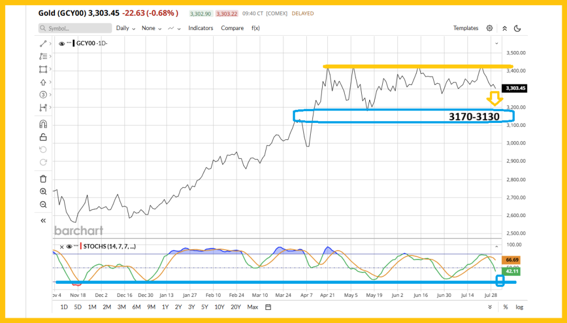Zoom out using the magnifier minus icon

(43, 205)
